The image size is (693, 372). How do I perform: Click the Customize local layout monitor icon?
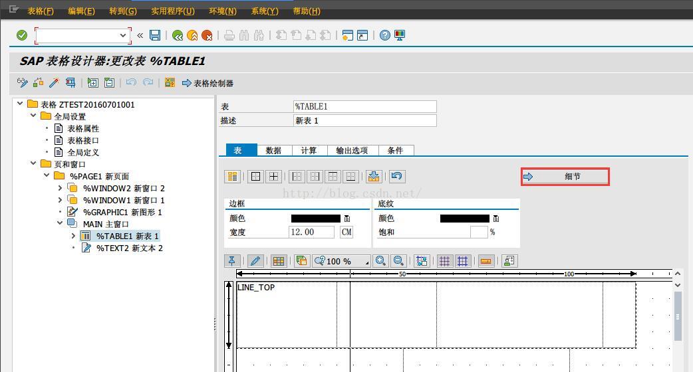[x=400, y=35]
